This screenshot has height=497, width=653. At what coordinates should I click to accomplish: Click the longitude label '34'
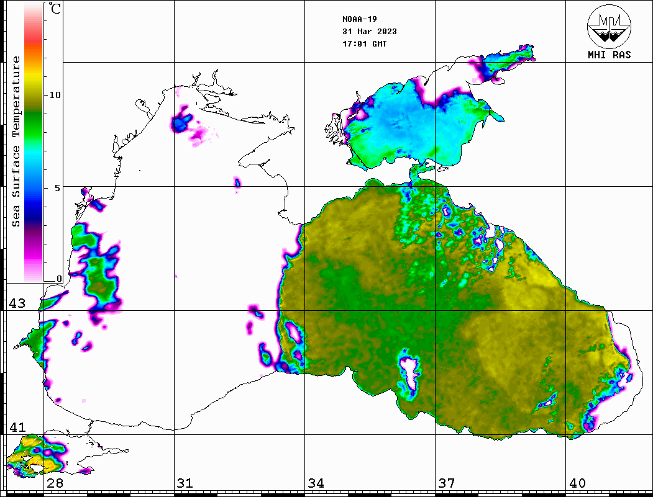[316, 483]
